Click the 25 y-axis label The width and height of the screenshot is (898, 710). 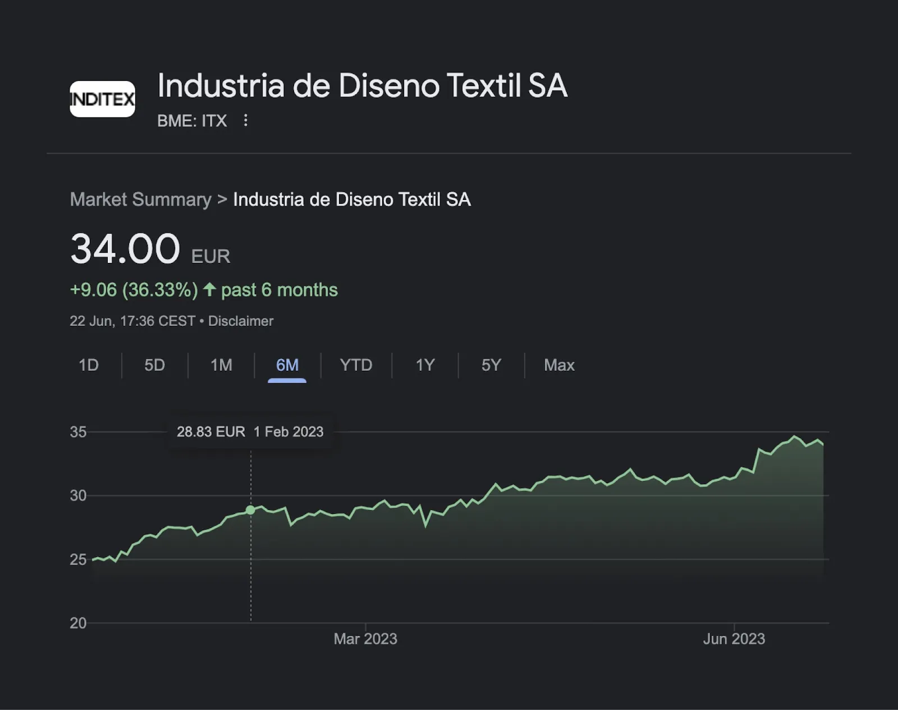click(x=78, y=559)
